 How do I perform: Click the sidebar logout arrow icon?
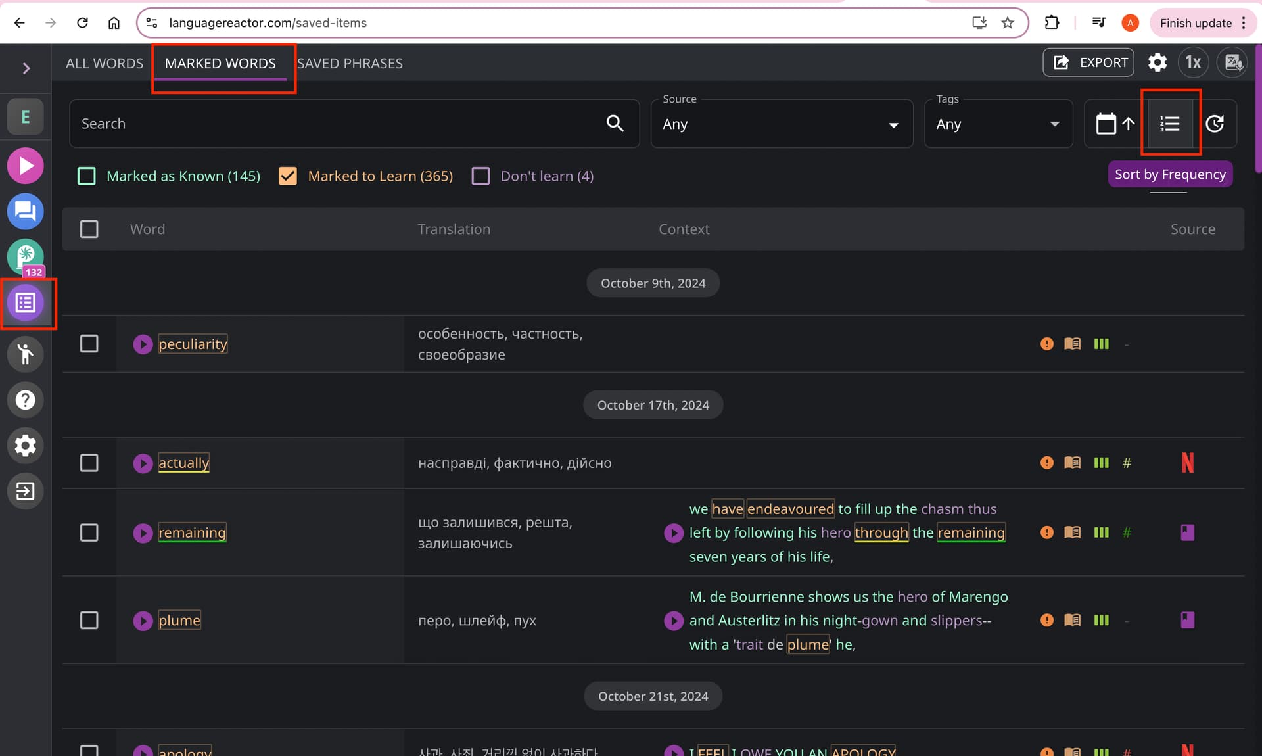point(26,490)
